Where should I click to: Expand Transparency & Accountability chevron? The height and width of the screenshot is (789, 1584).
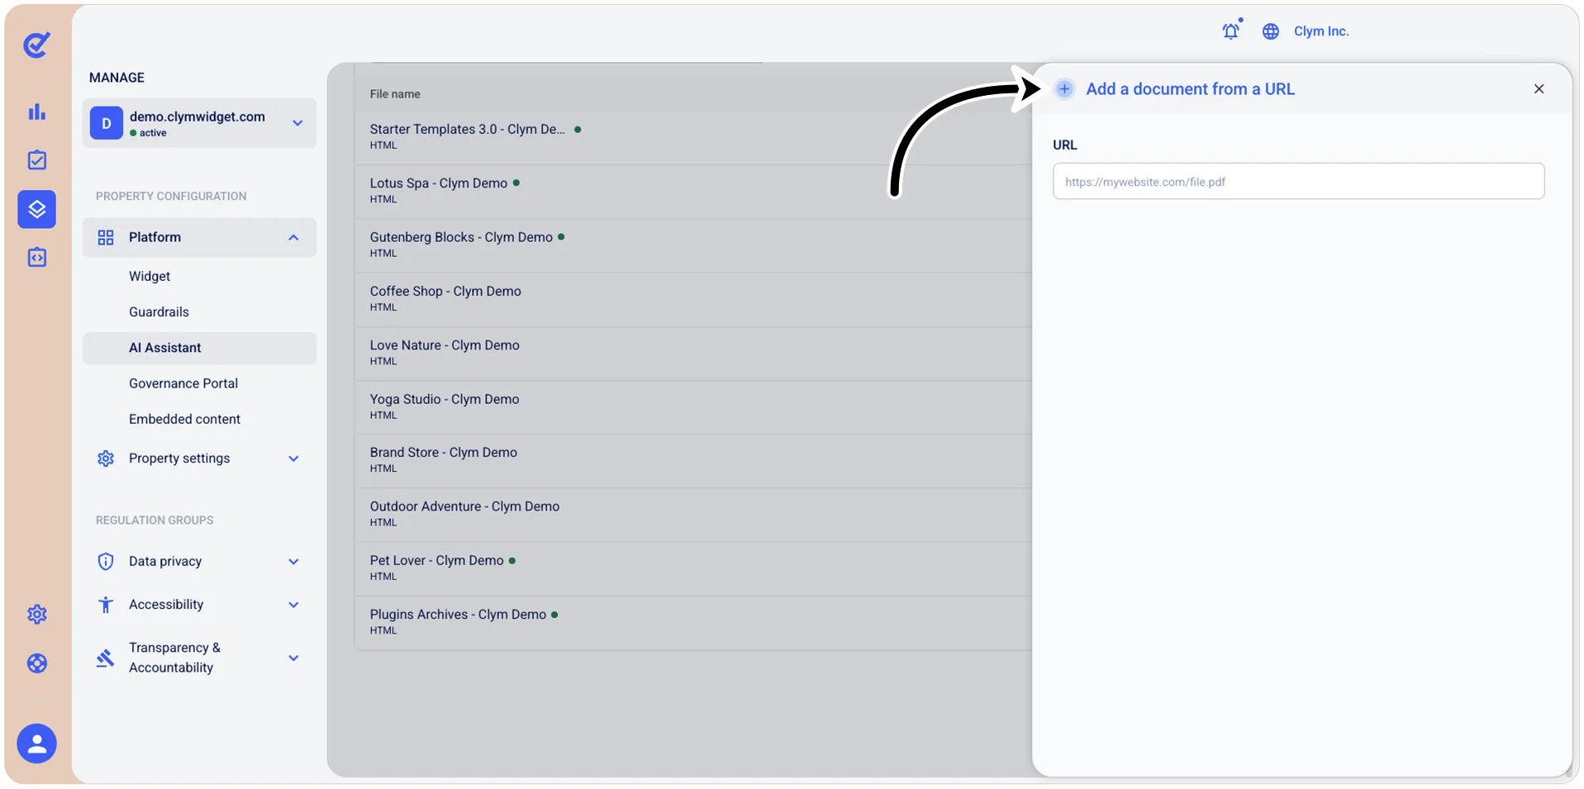[x=293, y=658]
